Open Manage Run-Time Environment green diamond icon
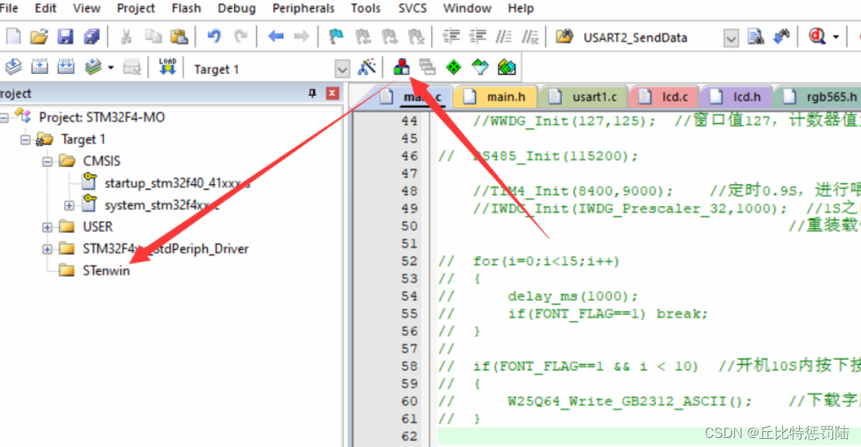The width and height of the screenshot is (861, 447). coord(454,67)
